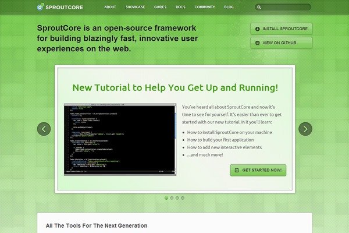The width and height of the screenshot is (349, 233).
Task: Open the Showcase page
Action: 135,8
